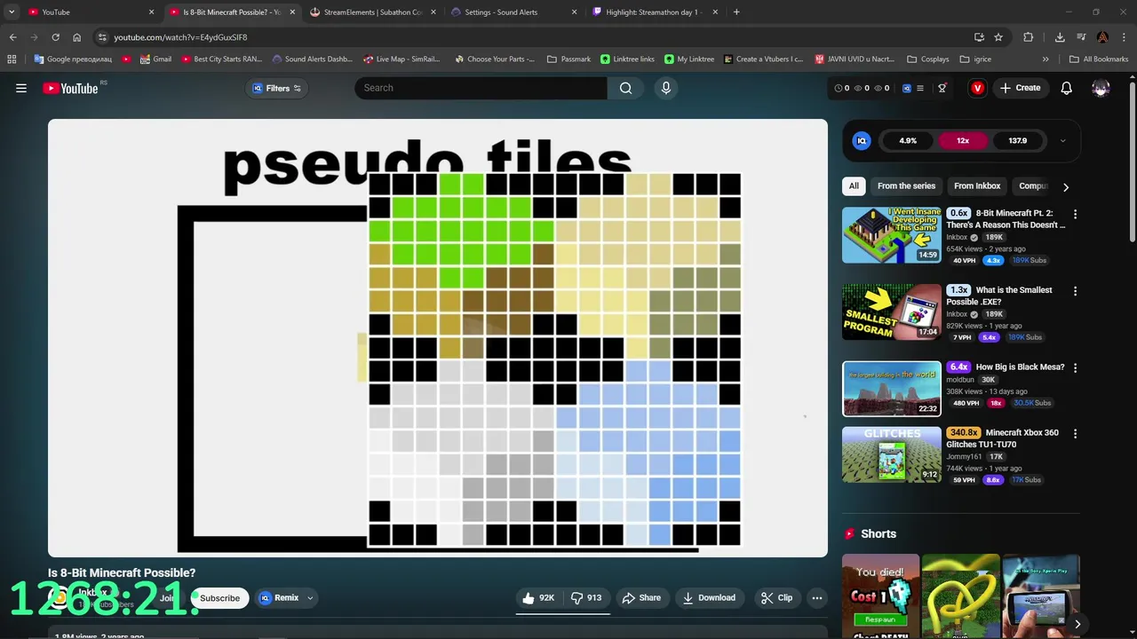The image size is (1137, 639).
Task: Bookmark this page with the star icon
Action: [998, 37]
